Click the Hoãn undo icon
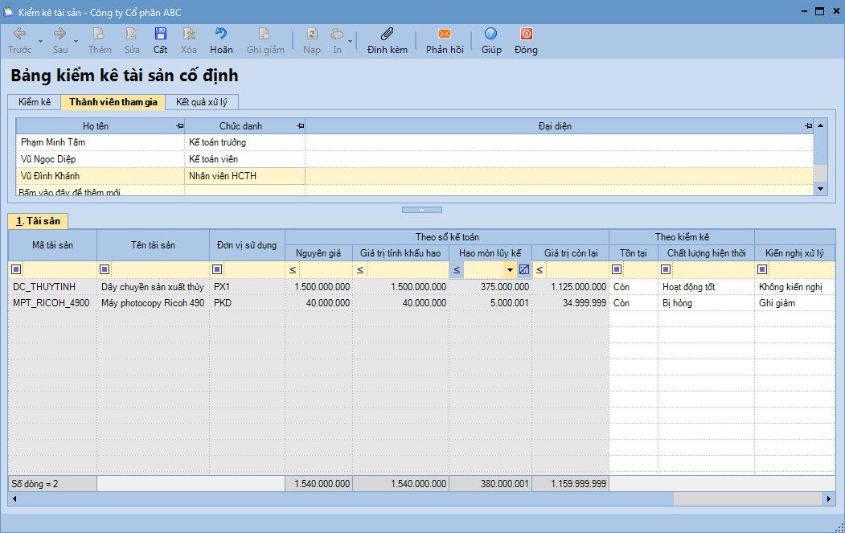 click(x=221, y=35)
